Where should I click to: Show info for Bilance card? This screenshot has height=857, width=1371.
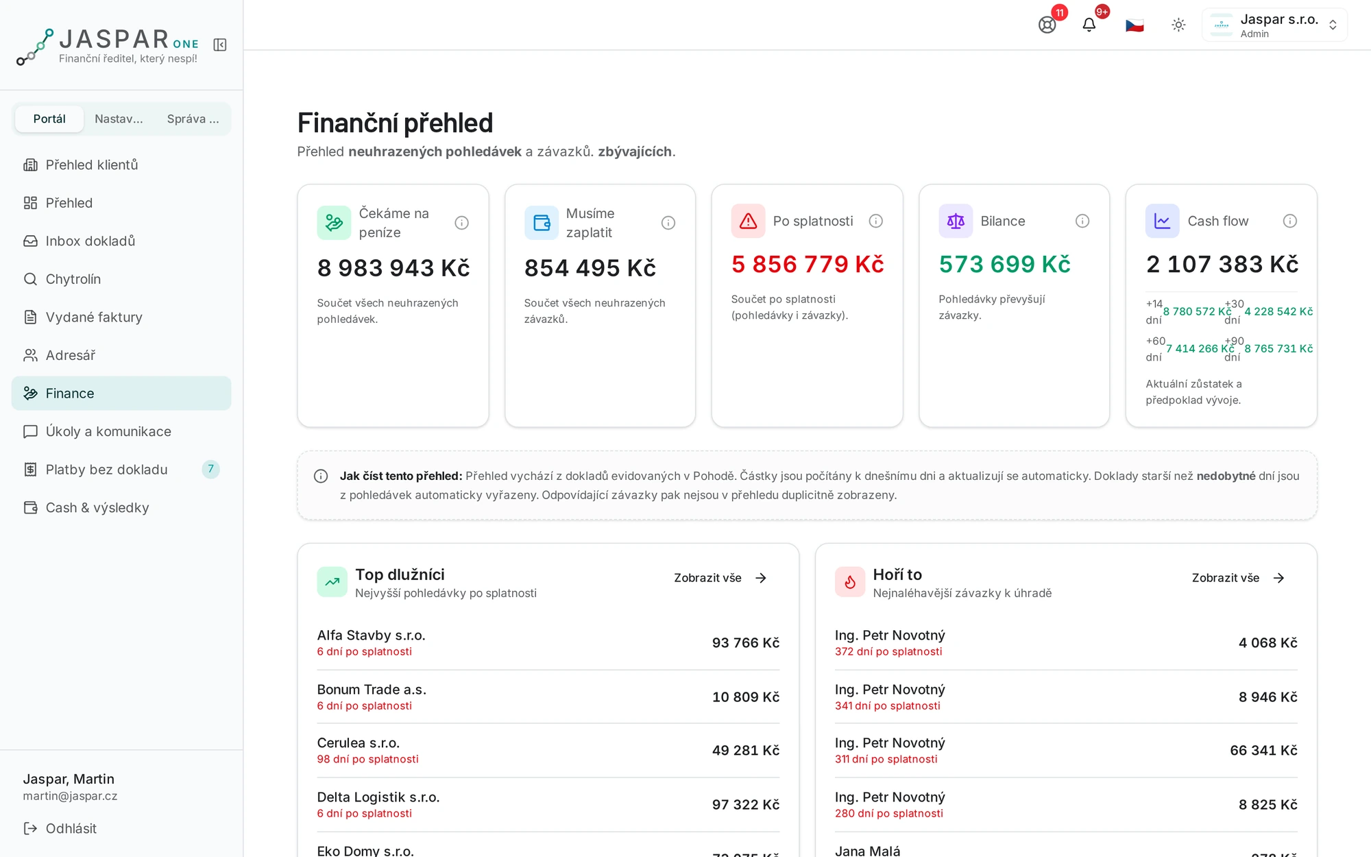click(x=1082, y=221)
